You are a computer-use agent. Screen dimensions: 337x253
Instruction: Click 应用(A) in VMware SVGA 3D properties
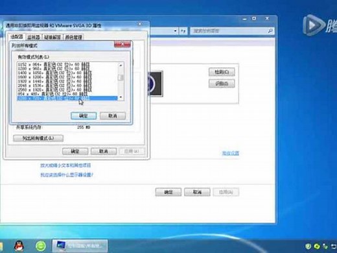tap(132, 151)
